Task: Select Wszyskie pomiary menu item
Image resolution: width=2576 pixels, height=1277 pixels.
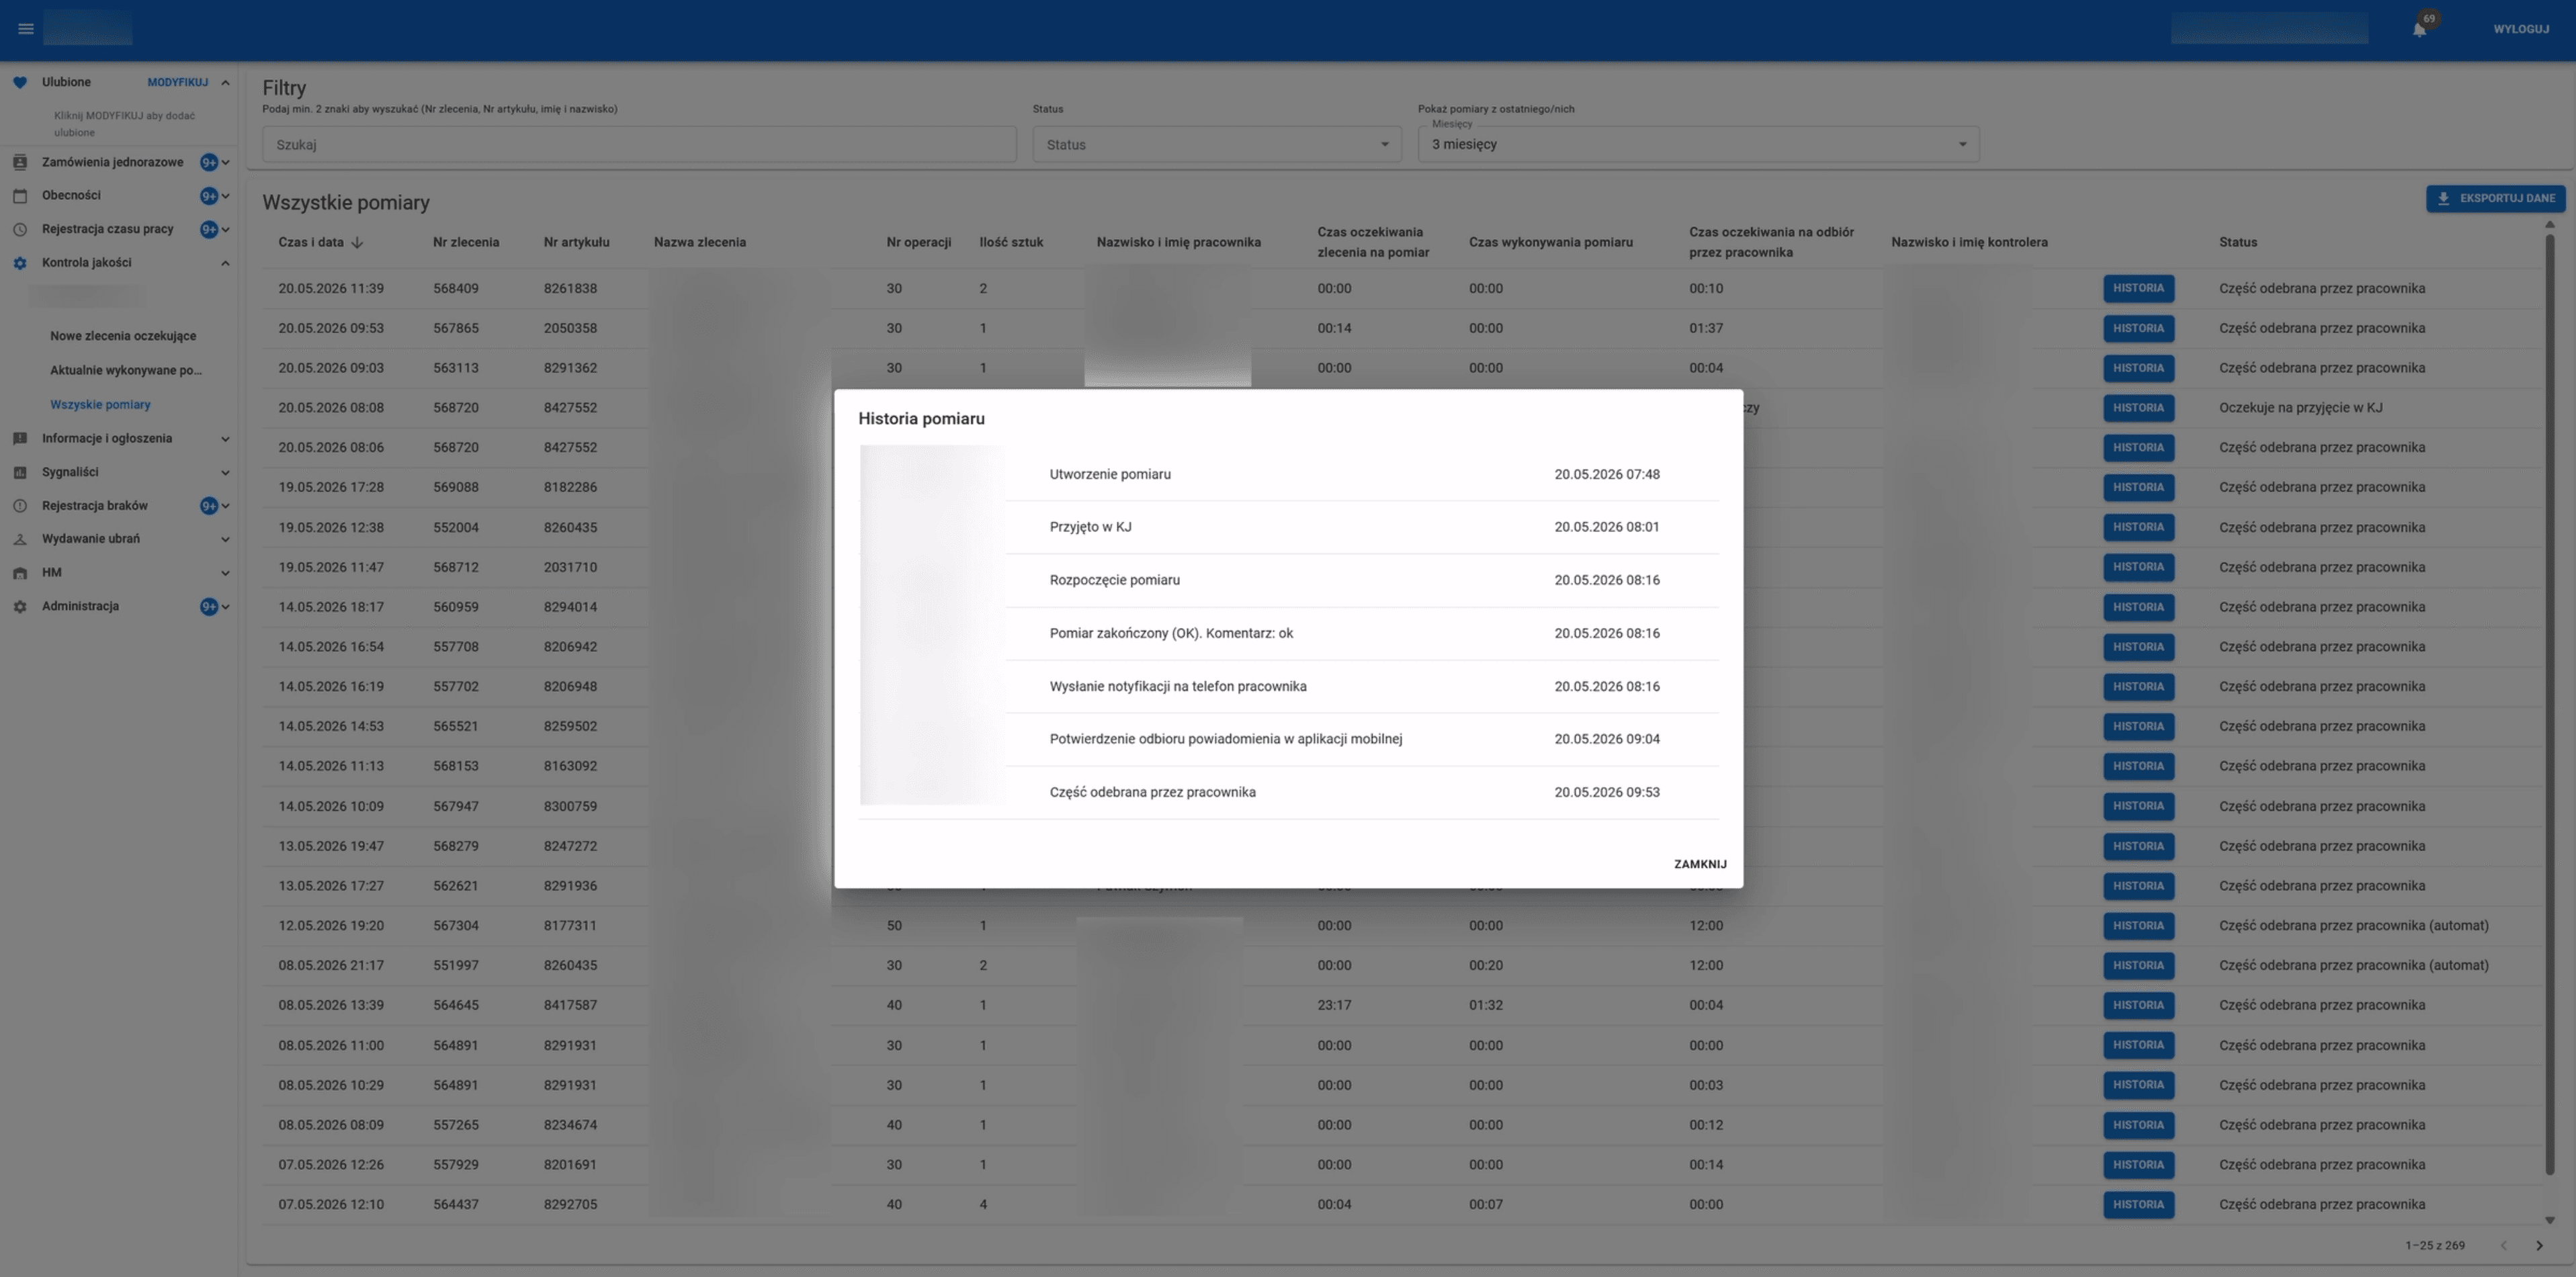Action: (100, 405)
